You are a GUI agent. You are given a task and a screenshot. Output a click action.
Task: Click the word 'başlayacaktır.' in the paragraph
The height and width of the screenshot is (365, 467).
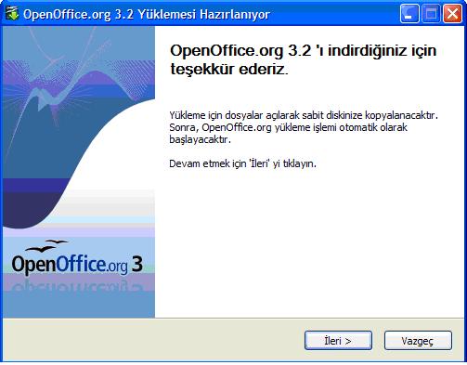(200, 139)
